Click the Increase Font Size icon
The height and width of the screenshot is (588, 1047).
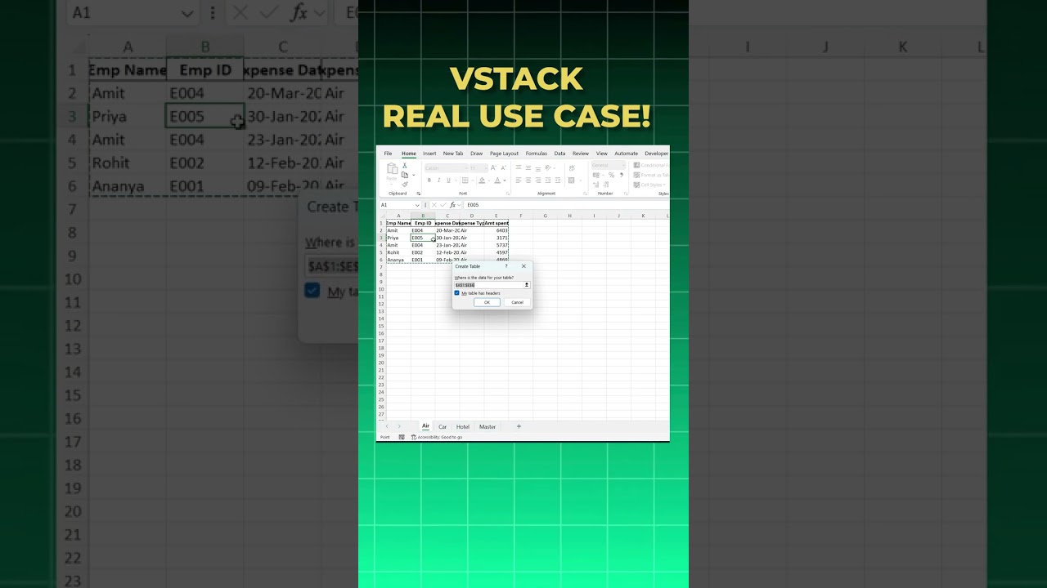point(493,168)
